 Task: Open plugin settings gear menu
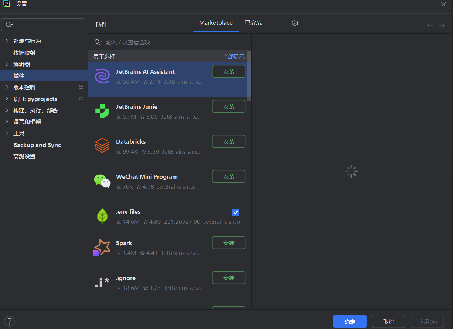click(295, 23)
